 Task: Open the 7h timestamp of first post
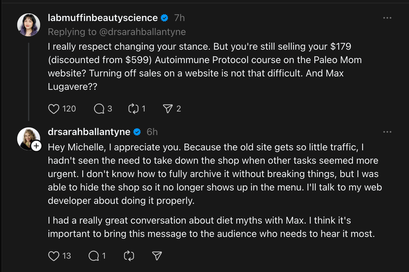(179, 18)
